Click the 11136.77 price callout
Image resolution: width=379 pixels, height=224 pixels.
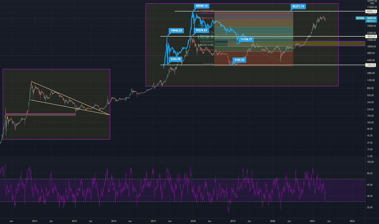click(246, 39)
